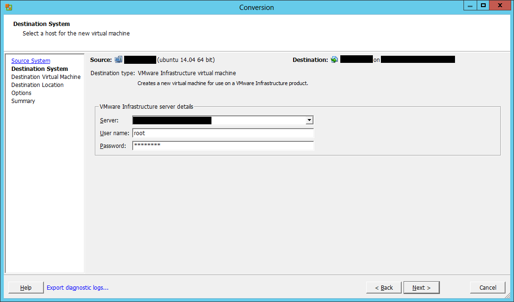Cancel the conversion wizard
514x302 pixels.
tap(488, 287)
